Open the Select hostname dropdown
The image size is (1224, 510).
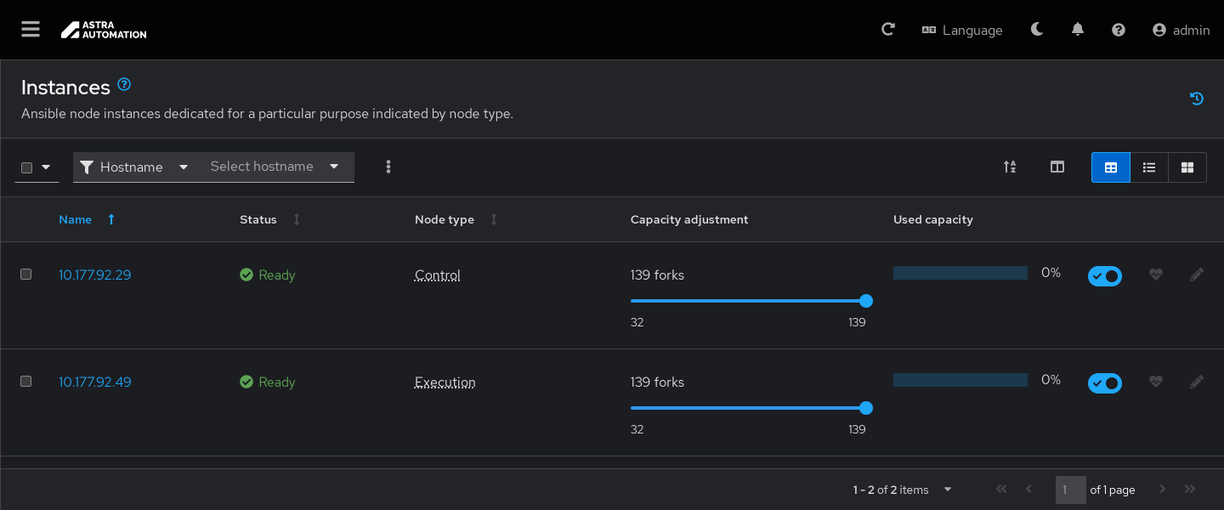[275, 167]
